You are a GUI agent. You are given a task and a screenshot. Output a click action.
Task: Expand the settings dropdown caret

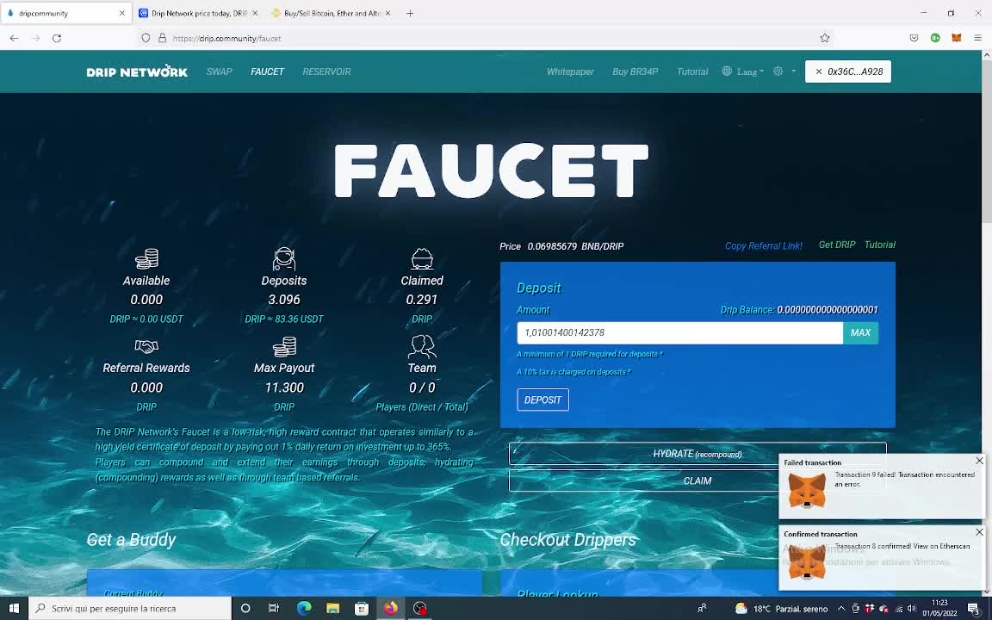[x=793, y=71]
